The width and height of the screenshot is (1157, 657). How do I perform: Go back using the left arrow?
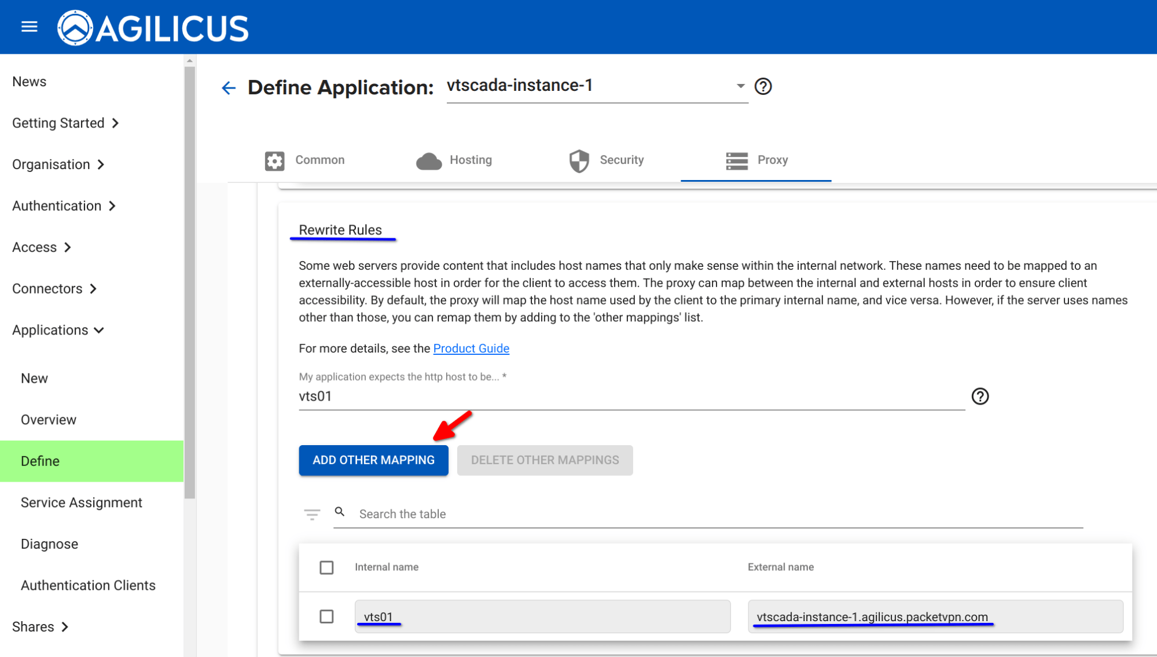tap(229, 88)
